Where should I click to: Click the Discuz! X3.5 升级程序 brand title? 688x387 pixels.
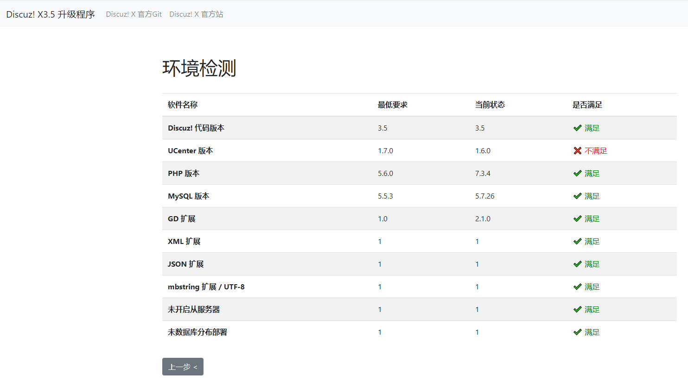tap(51, 14)
